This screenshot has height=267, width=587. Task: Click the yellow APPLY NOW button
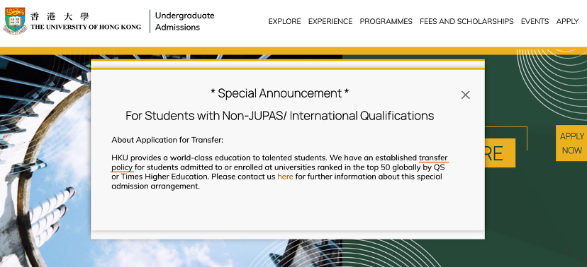click(x=571, y=143)
